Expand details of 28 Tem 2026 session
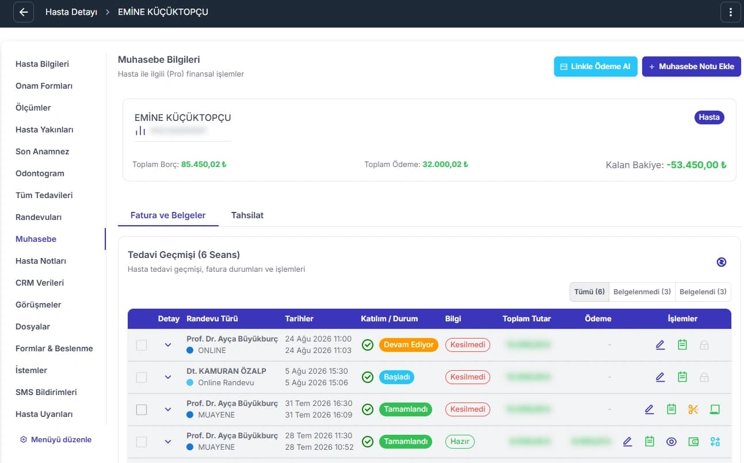 pos(168,442)
